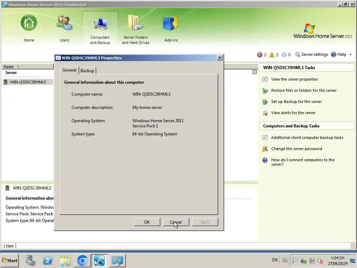Open Server settings

pyautogui.click(x=311, y=54)
